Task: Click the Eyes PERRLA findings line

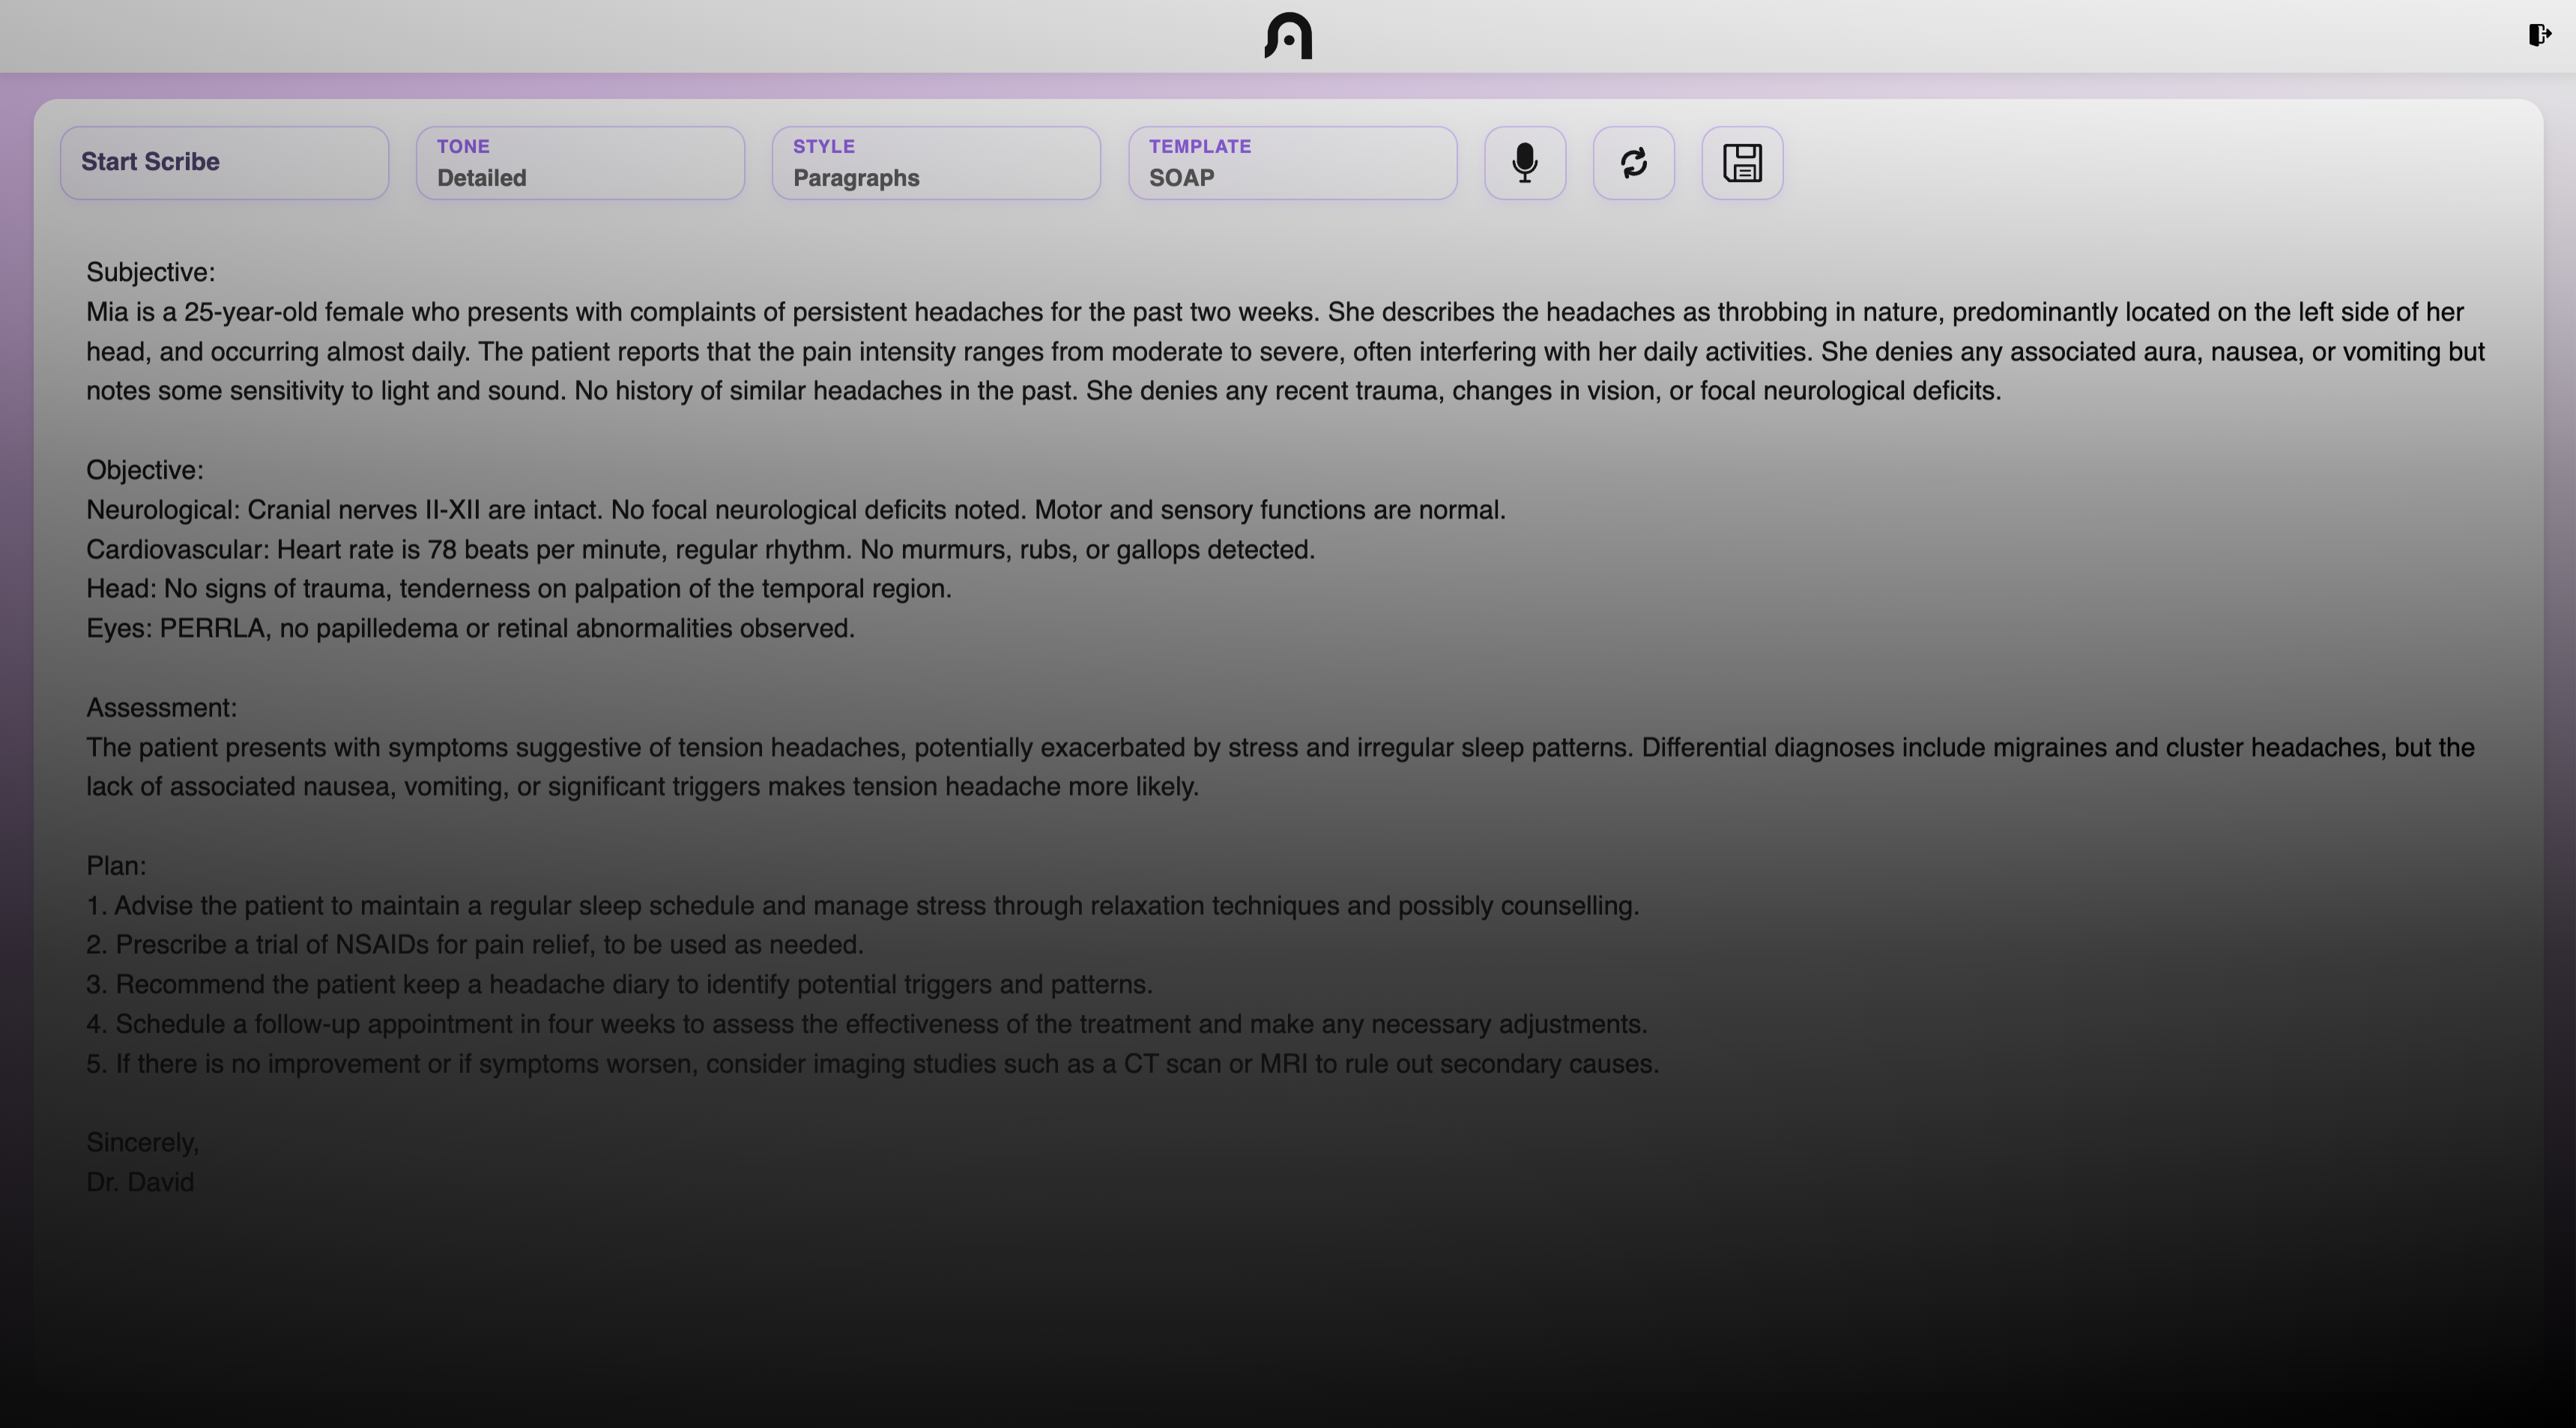Action: [x=470, y=629]
